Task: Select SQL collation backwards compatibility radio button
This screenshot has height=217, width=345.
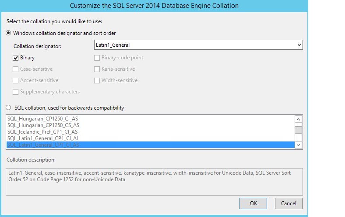Action: click(x=8, y=107)
